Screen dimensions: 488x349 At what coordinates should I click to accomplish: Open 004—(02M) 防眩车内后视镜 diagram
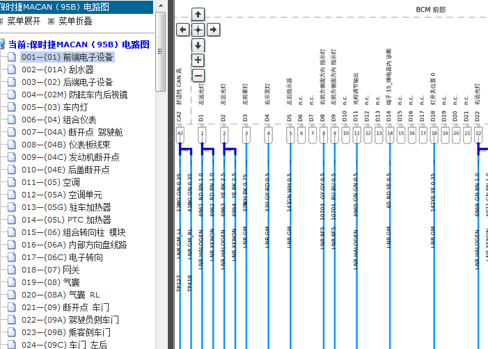pyautogui.click(x=74, y=95)
